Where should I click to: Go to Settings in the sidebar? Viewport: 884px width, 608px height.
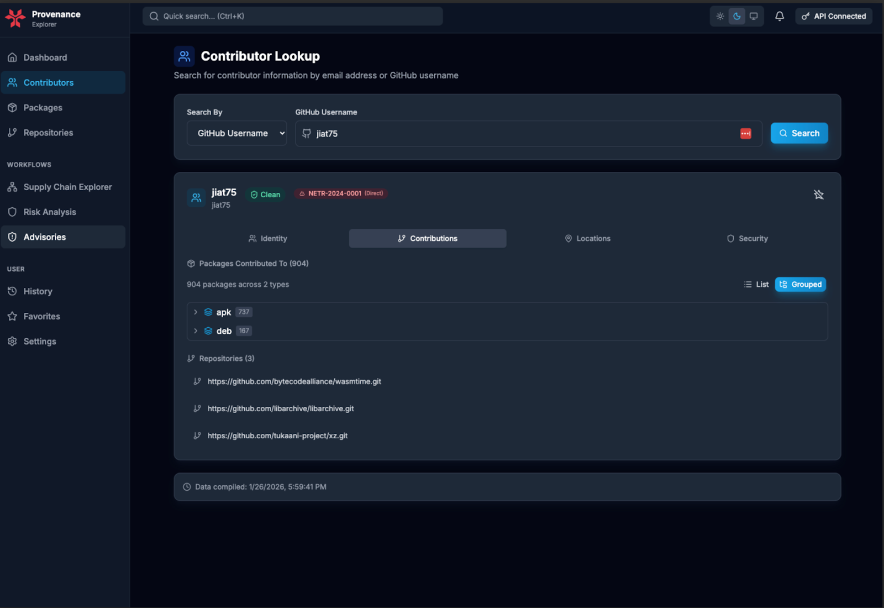(x=39, y=341)
